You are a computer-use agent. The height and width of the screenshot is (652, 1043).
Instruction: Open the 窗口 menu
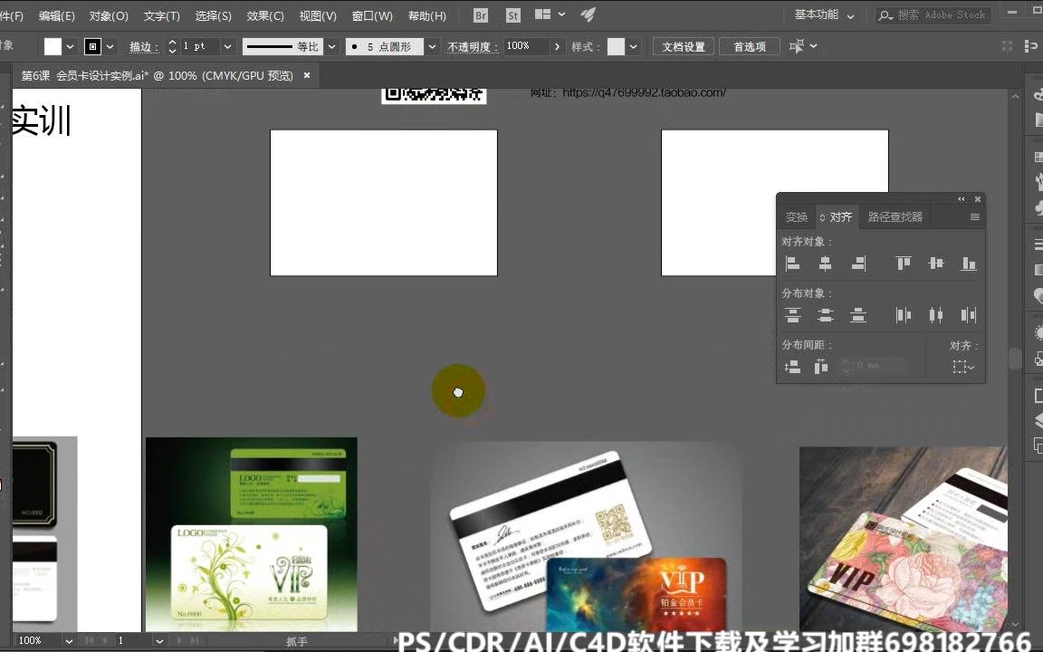[x=371, y=15]
